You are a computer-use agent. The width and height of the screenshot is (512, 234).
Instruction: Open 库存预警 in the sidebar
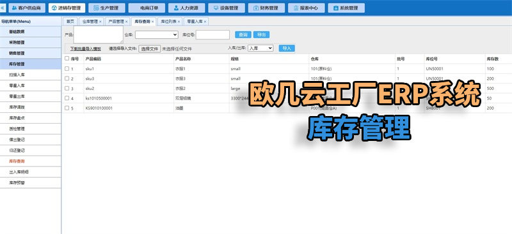coord(30,183)
